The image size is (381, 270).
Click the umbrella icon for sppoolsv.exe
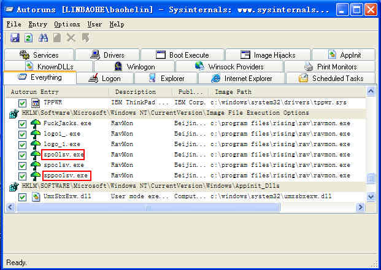tap(36, 176)
